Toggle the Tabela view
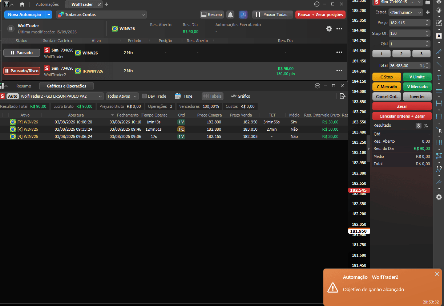The image size is (444, 306). click(213, 96)
